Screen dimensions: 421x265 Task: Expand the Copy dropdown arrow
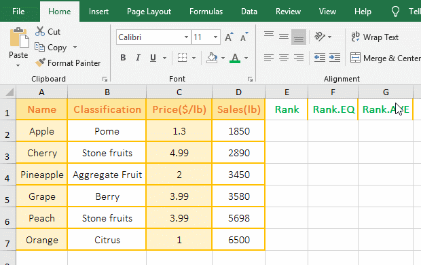[x=75, y=48]
